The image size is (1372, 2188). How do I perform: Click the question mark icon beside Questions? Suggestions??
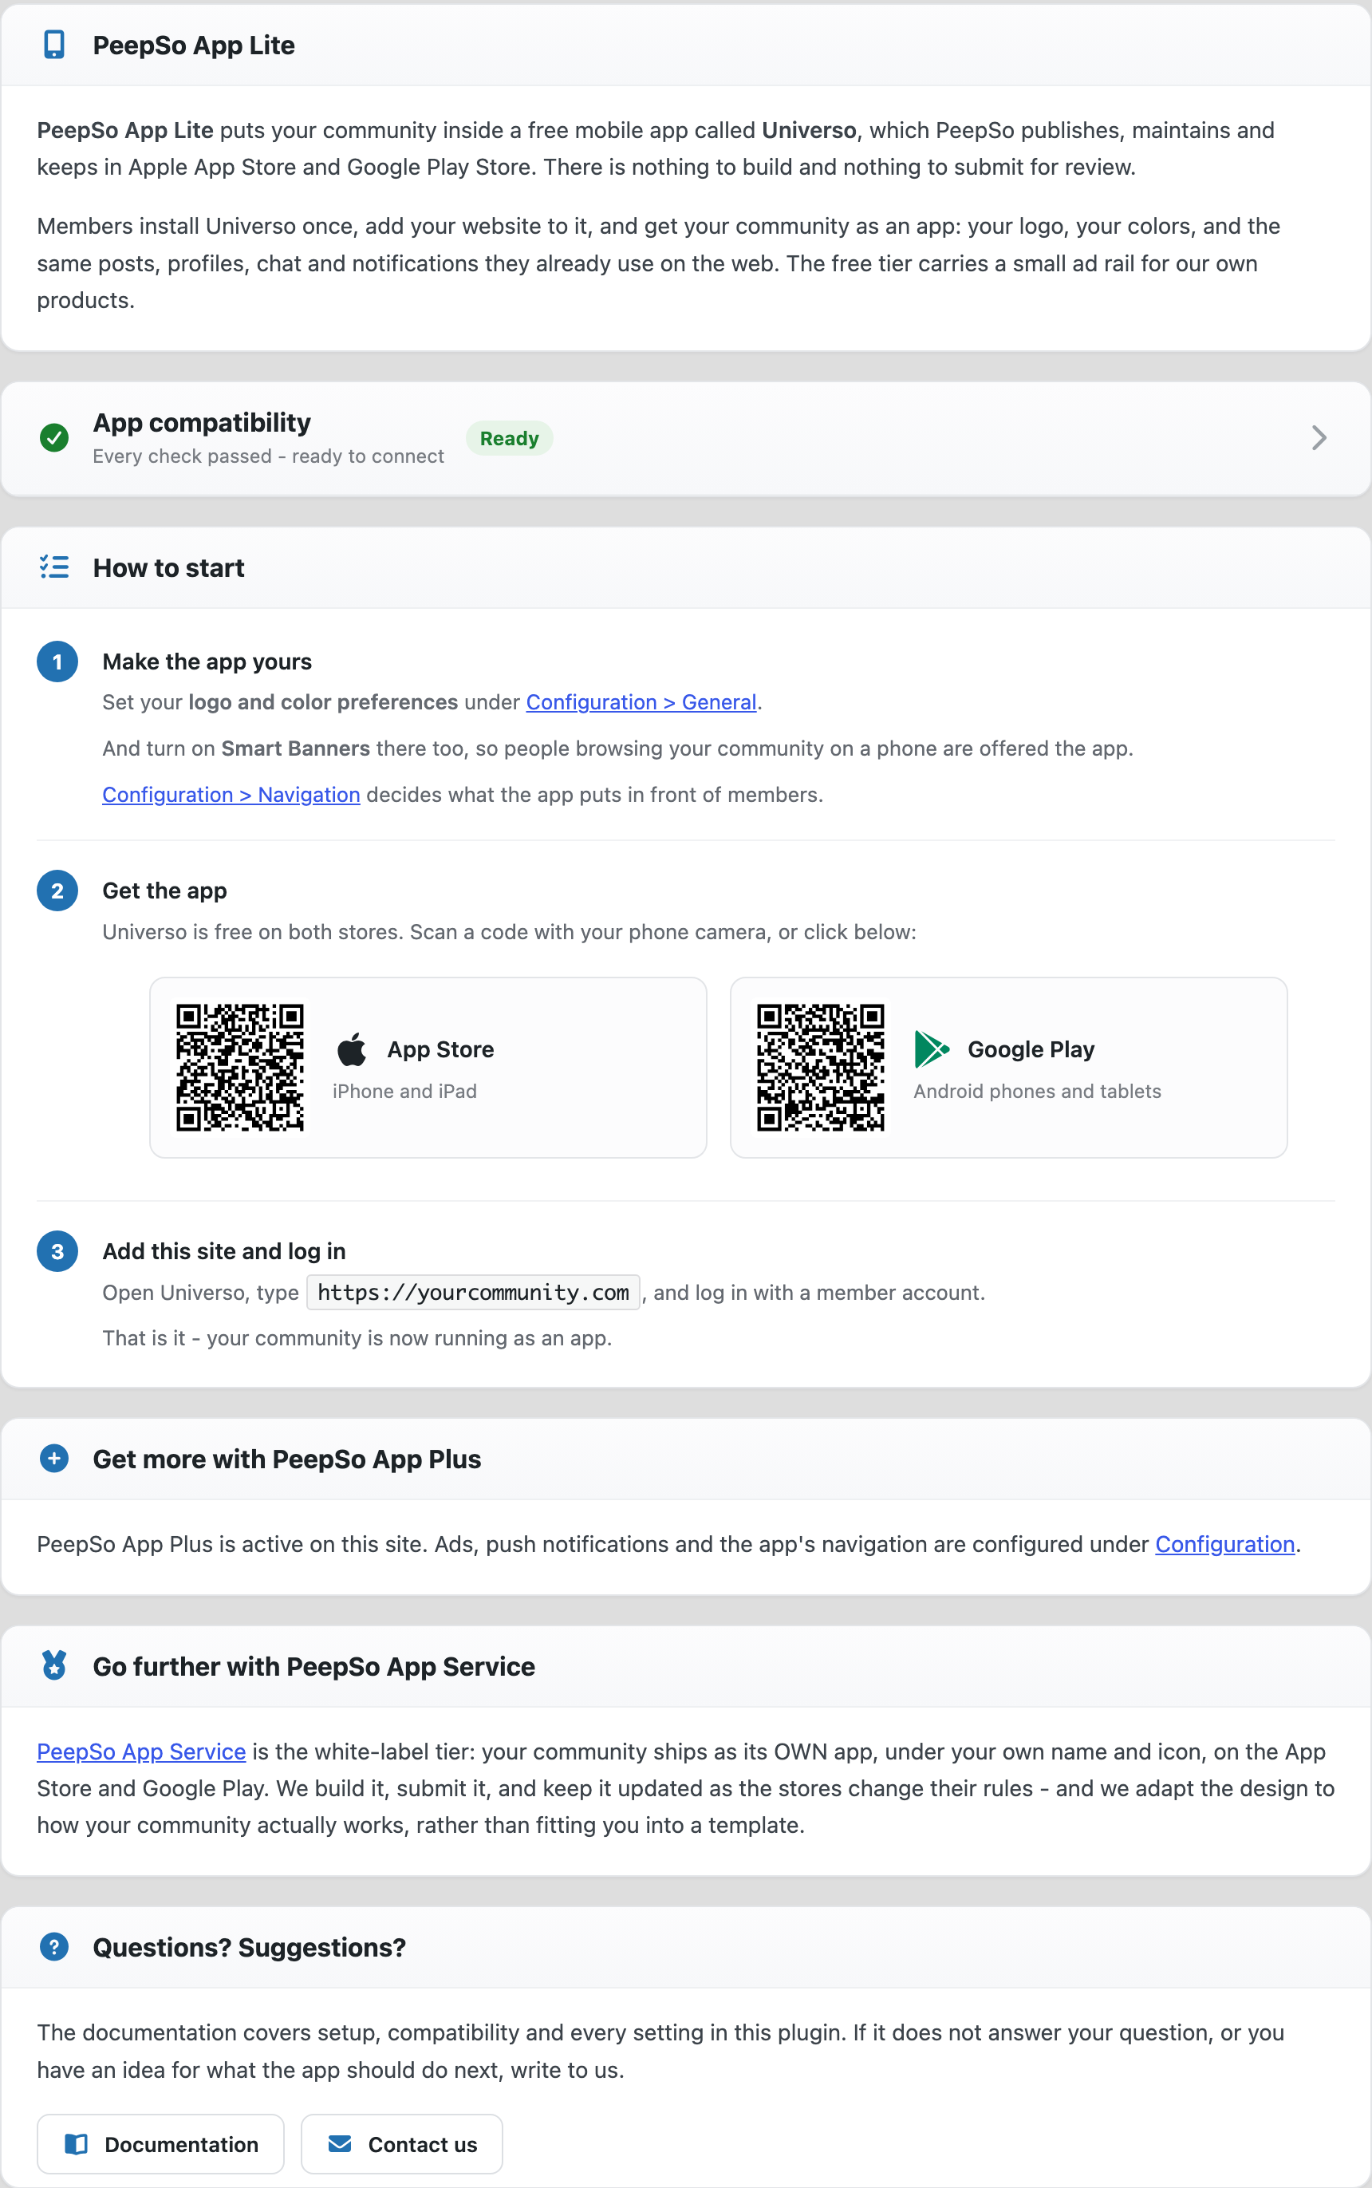(x=54, y=1946)
